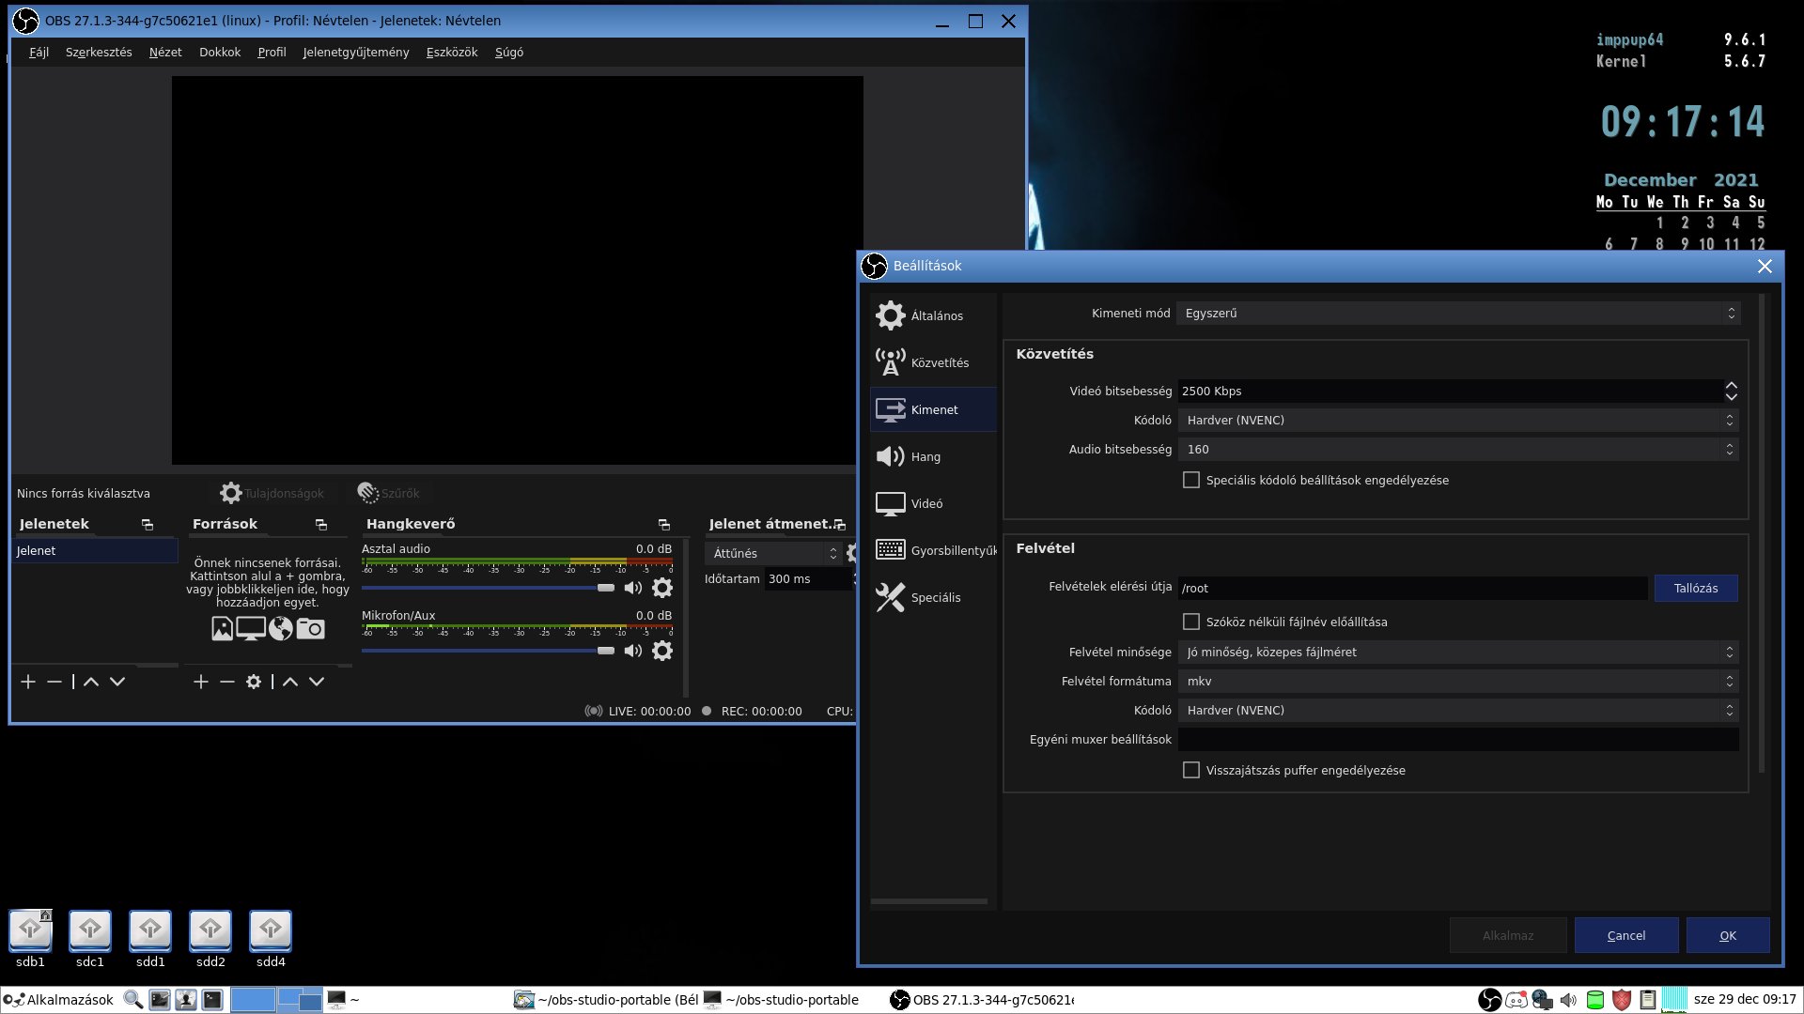Open the Audio bitsebesség dropdown
Viewport: 1804px width, 1014px height.
coord(1458,450)
